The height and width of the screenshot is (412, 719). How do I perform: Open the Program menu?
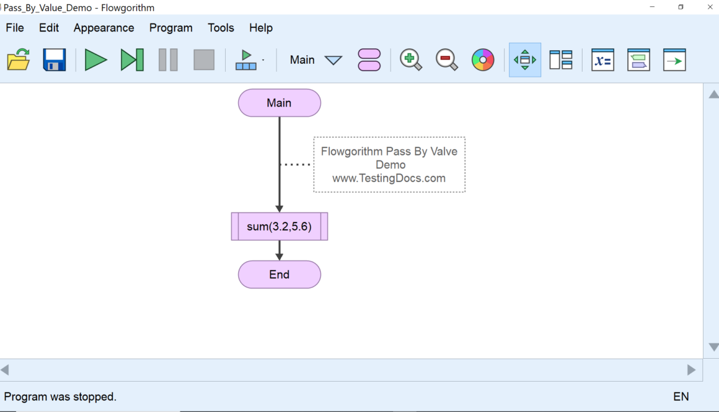pos(170,28)
